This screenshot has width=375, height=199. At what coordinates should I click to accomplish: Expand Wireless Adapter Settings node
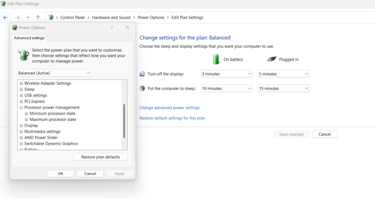[21, 83]
